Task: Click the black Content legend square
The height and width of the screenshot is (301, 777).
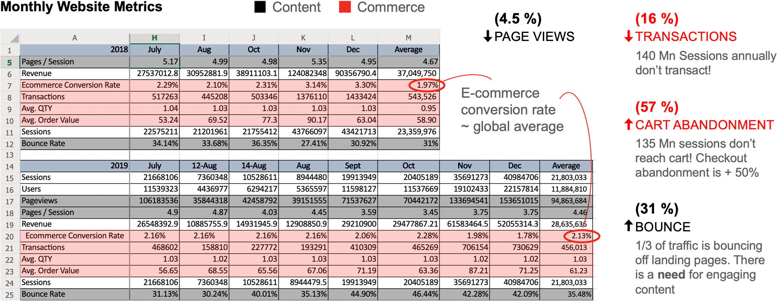Action: pos(260,7)
